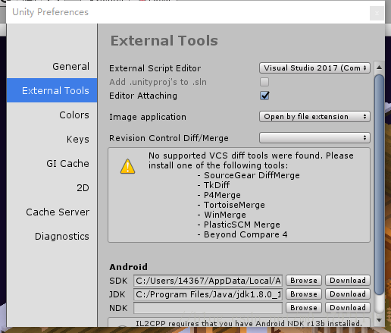Image resolution: width=391 pixels, height=333 pixels.
Task: Click the Android section heading
Action: tap(128, 267)
